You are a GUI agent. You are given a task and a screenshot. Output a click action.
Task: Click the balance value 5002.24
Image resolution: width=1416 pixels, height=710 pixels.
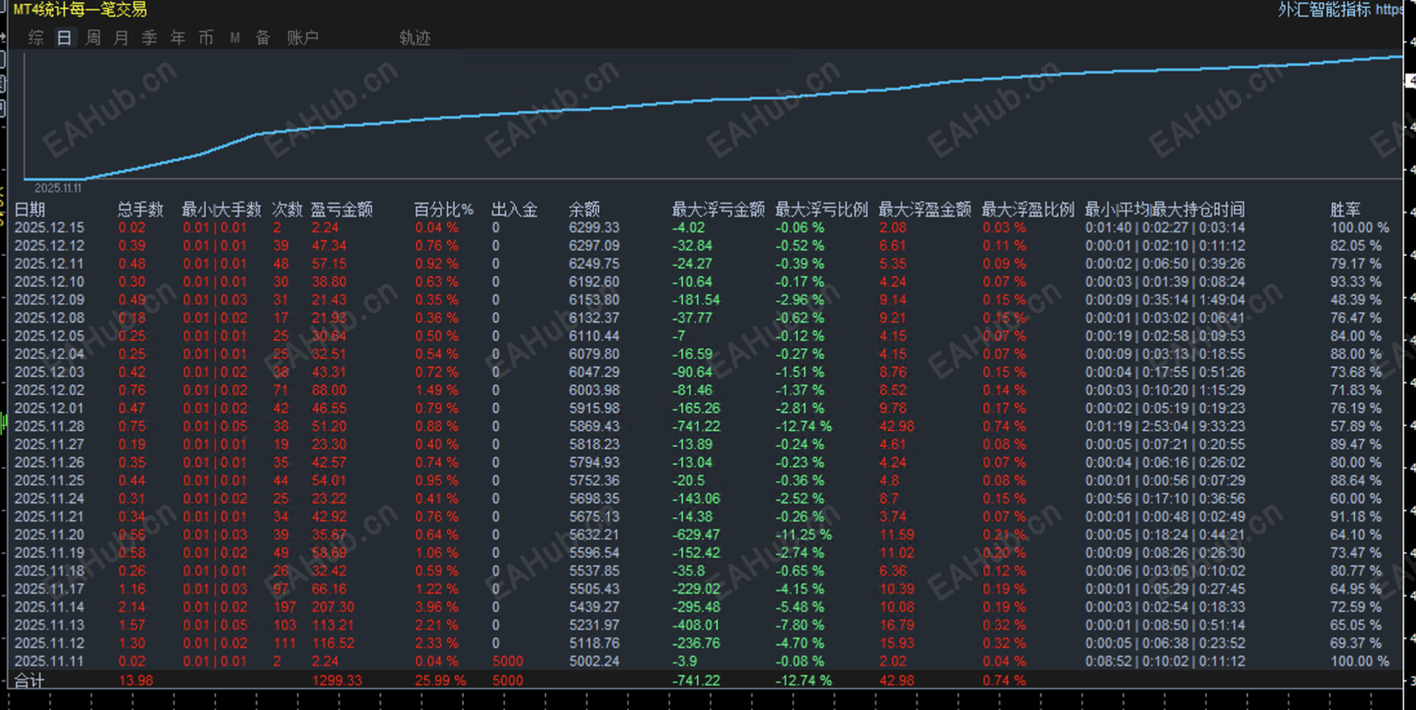[594, 661]
